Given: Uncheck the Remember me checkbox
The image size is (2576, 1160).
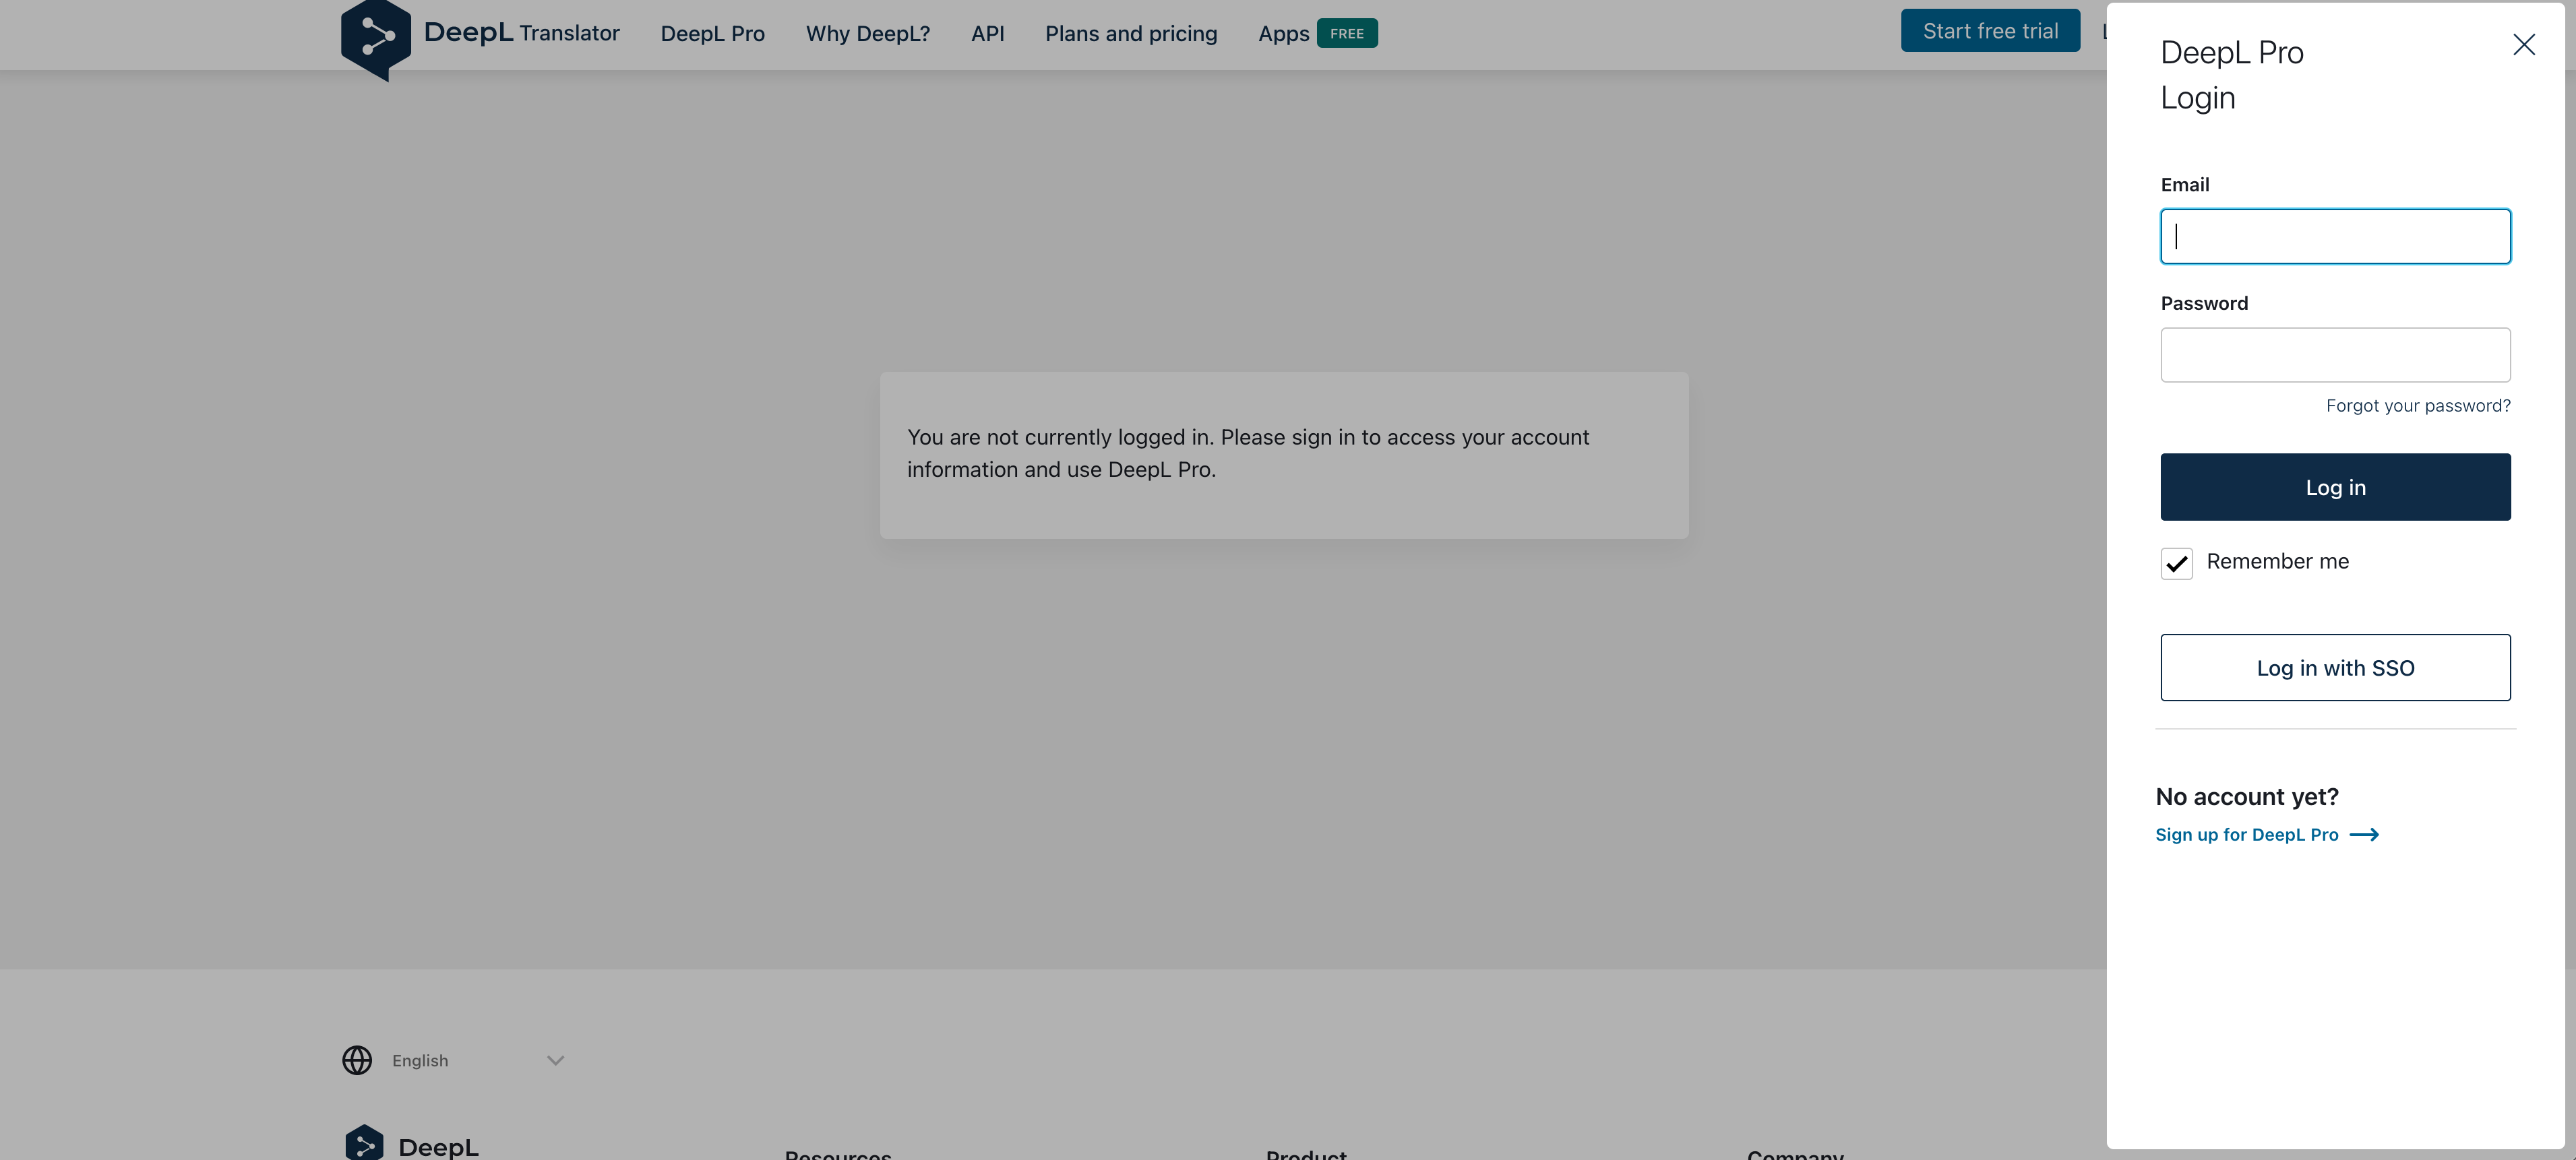Looking at the screenshot, I should point(2176,562).
